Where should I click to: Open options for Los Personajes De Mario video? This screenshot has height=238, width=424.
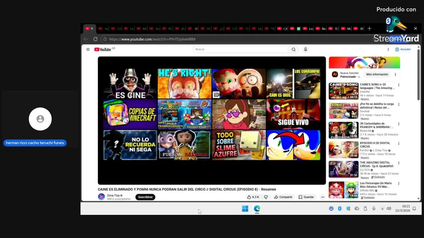click(398, 183)
